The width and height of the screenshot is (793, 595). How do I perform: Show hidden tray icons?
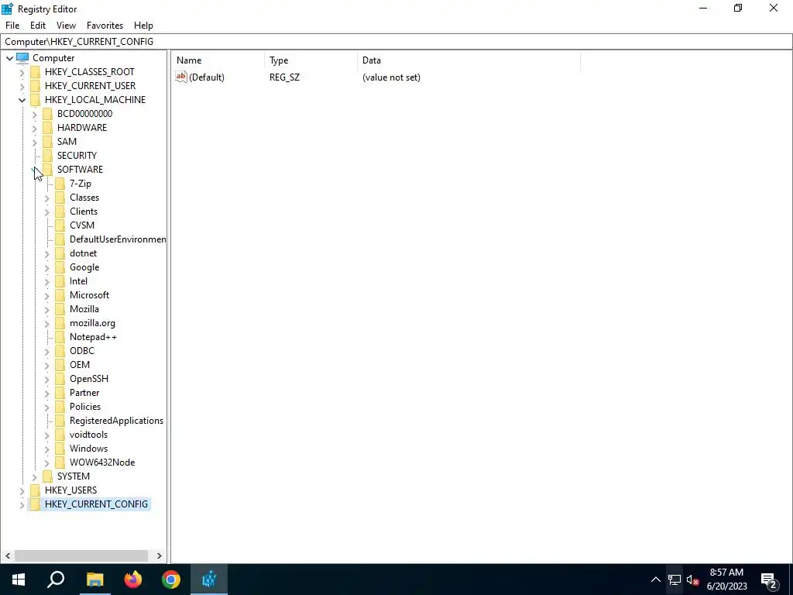click(x=655, y=580)
